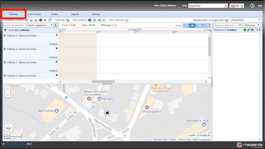The width and height of the screenshot is (265, 149).
Task: Switch to the Track & trace tab
Action: click(34, 14)
